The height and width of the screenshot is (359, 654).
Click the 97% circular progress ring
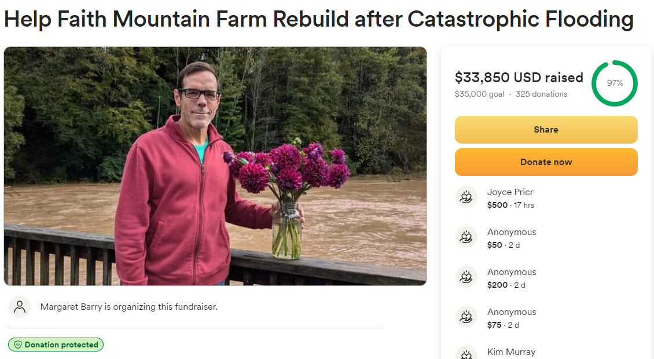614,83
